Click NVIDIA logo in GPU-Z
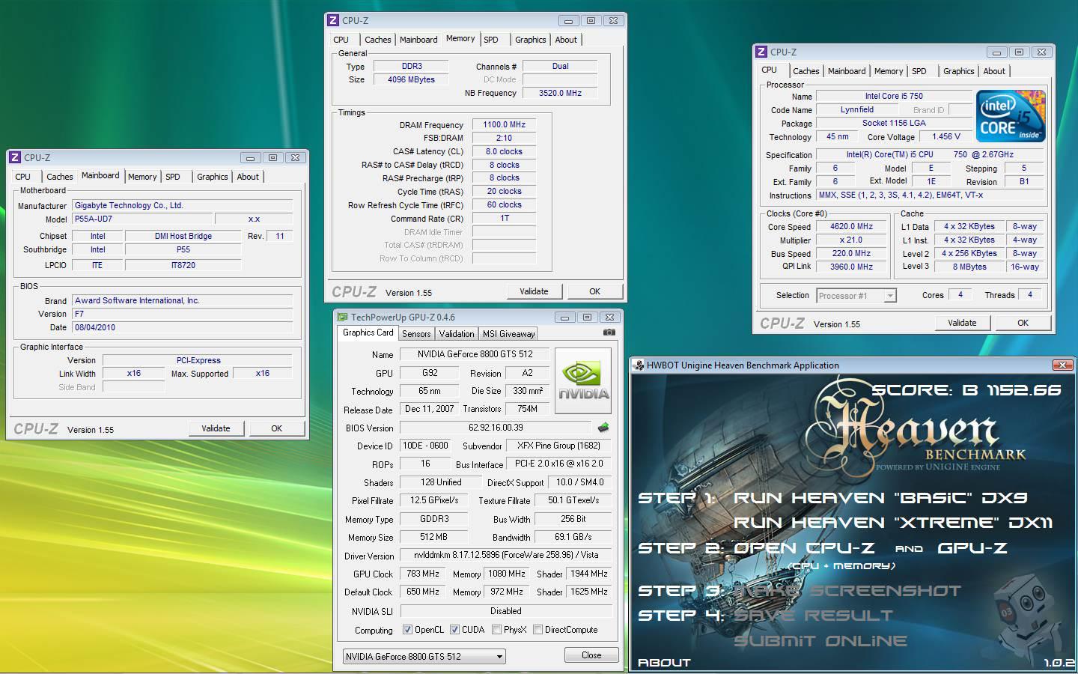Viewport: 1078px width, 674px height. point(583,380)
